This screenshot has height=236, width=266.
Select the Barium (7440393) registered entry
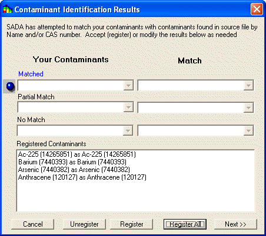point(72,162)
